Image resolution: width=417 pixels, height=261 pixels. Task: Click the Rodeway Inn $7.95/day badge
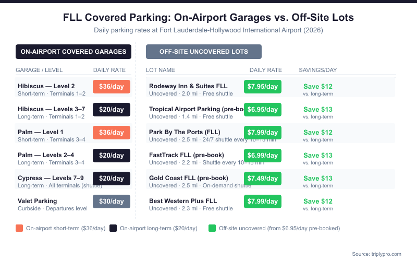pos(263,87)
